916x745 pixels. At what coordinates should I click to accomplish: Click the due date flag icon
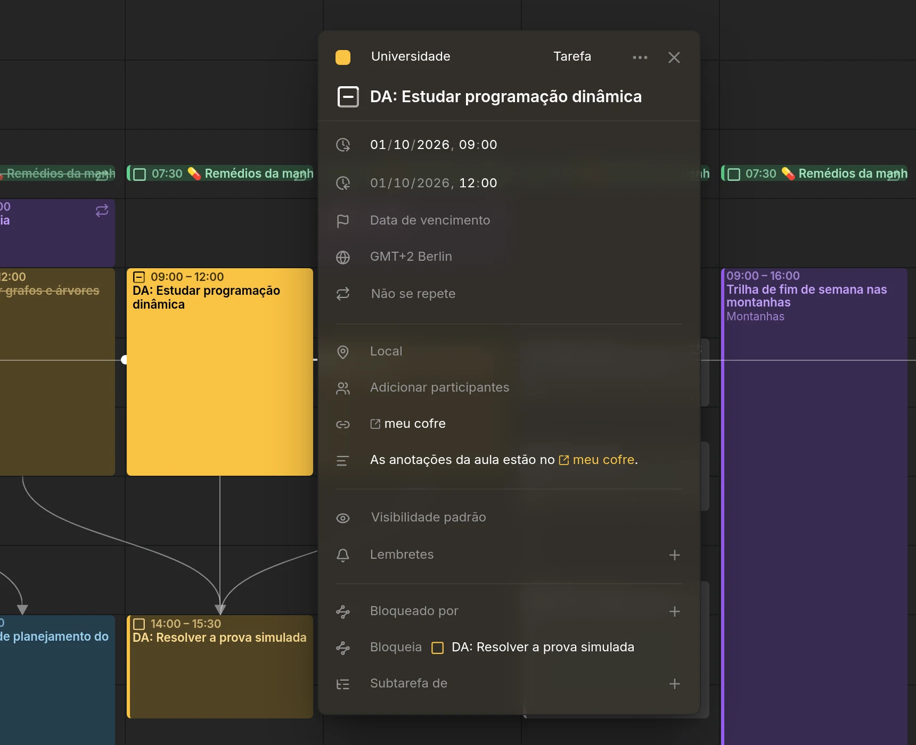[343, 220]
